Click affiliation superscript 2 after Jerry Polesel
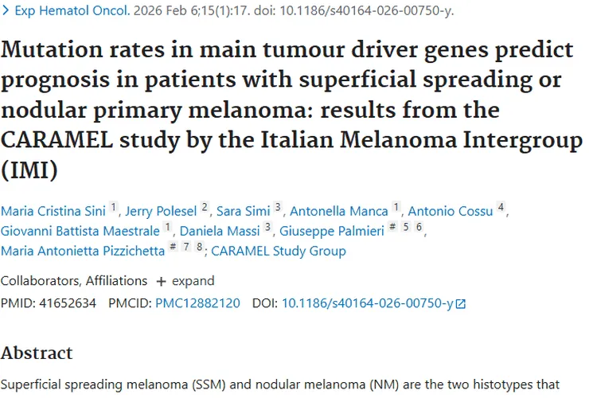Viewport: 597px width, 398px height. (205, 208)
